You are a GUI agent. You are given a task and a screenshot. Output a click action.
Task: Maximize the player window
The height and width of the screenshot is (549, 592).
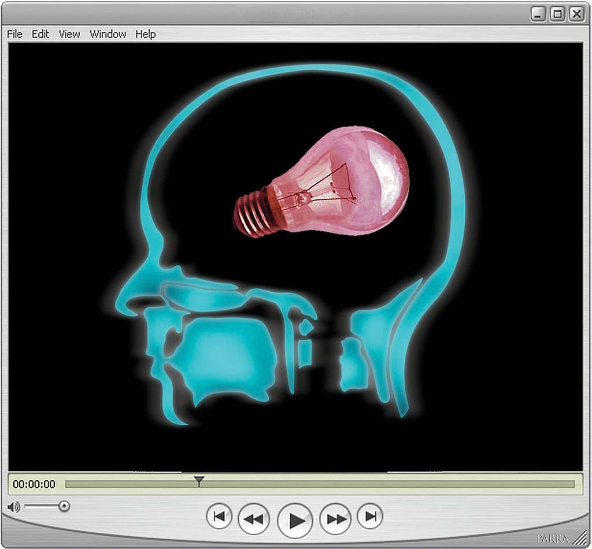tap(557, 14)
